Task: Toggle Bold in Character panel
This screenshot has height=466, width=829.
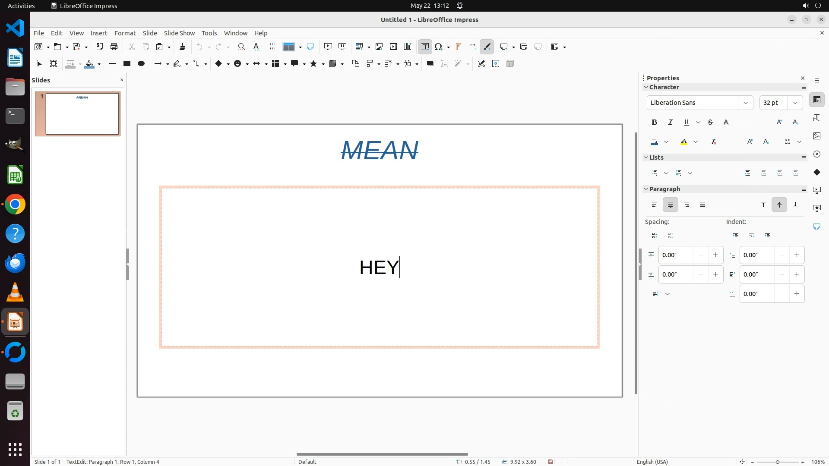Action: (655, 123)
